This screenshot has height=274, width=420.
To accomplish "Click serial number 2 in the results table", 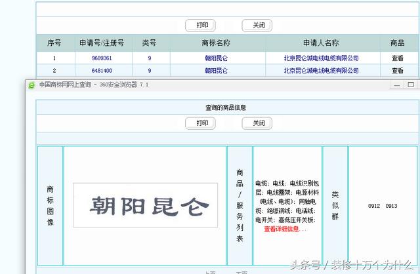I will (54, 71).
